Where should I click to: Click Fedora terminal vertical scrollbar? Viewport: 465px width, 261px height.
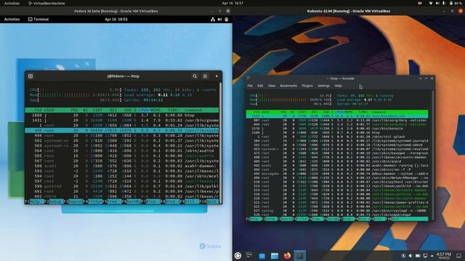220,142
